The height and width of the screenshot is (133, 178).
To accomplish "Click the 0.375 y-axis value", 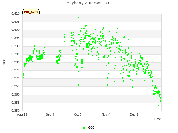I will click(x=16, y=70).
